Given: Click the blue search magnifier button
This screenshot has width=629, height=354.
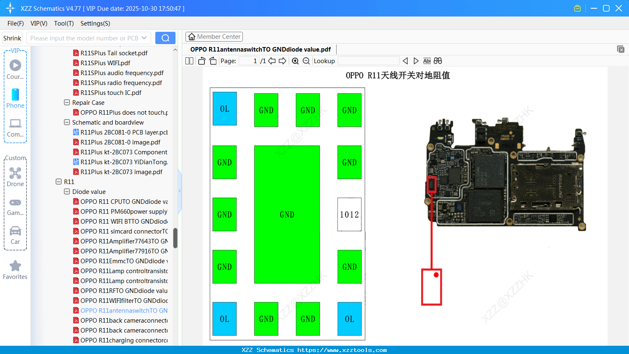Looking at the screenshot, I should click(165, 38).
